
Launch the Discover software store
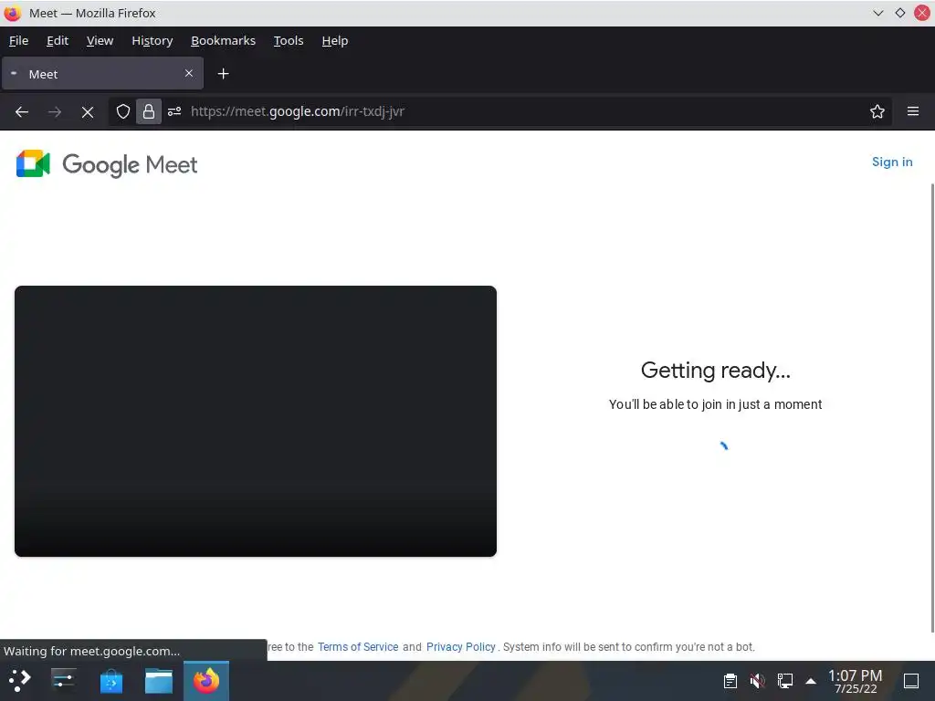tap(110, 681)
